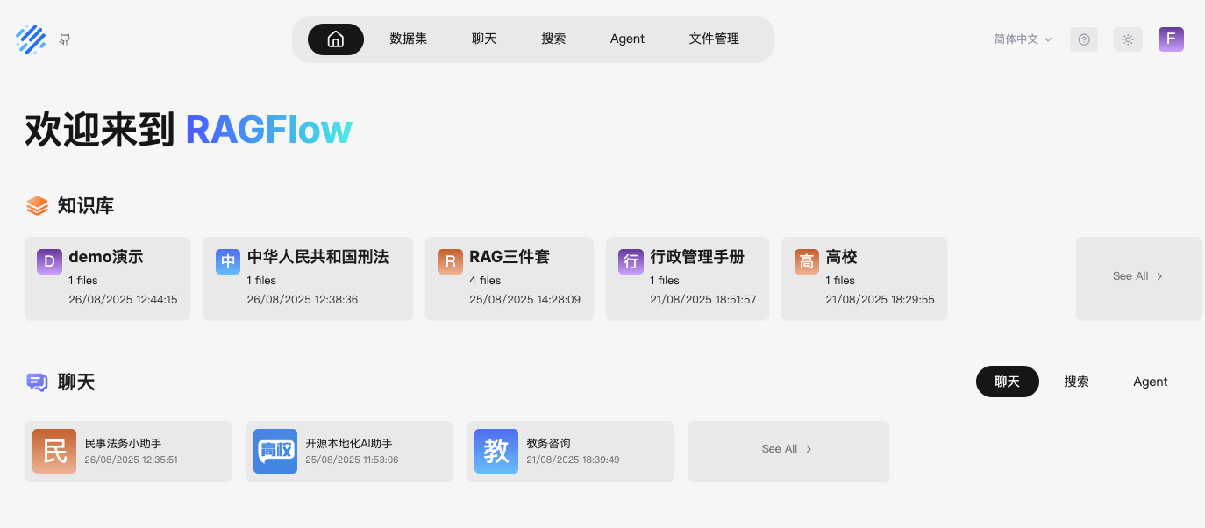Keep 聊天 selected in the section toggle
The width and height of the screenshot is (1205, 528).
[x=1007, y=382]
